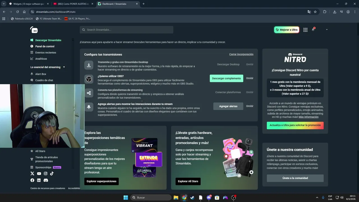The image size is (359, 202).
Task: Open Chrome downloads icon
Action: [335, 12]
